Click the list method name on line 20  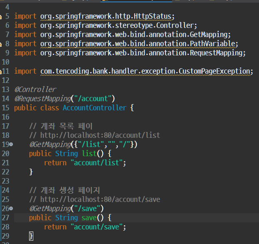pos(89,154)
